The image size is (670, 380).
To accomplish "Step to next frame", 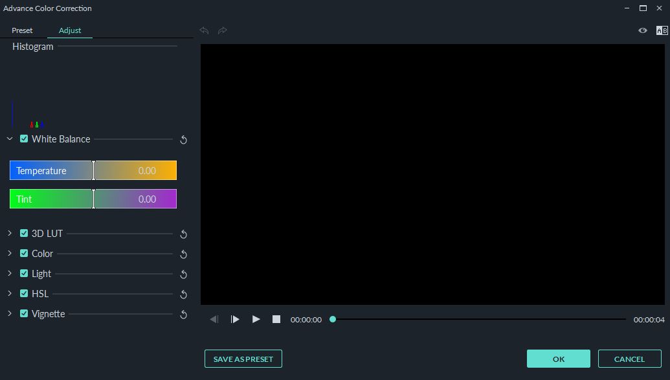I will click(235, 319).
